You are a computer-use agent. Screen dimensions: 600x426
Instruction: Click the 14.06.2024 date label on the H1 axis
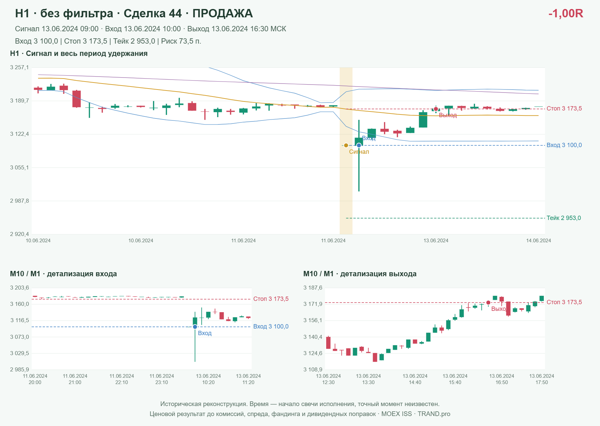[x=538, y=241]
